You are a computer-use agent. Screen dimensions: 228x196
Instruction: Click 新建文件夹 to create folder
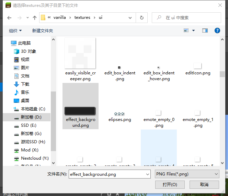click(x=43, y=31)
